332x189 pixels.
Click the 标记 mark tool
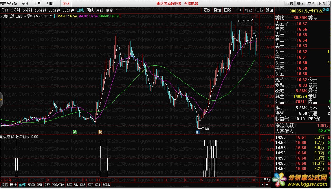pyautogui.click(x=248, y=10)
